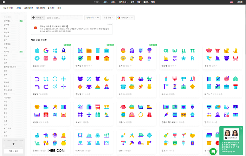
Task: Click 로그인 at the top right
Action: pos(240,2)
